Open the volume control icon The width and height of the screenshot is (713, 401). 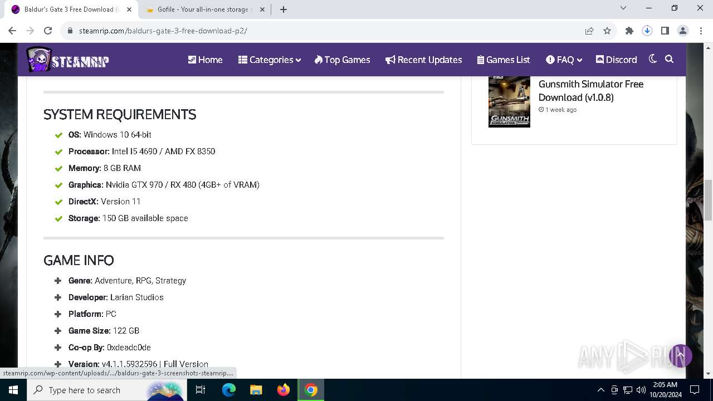641,390
